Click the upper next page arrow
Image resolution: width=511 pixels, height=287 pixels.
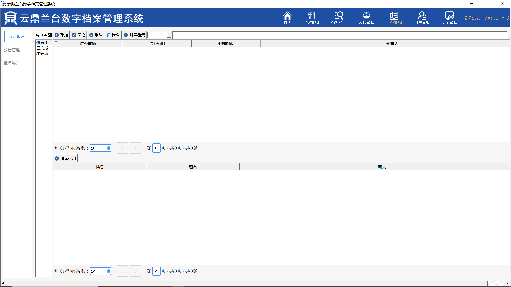point(135,148)
